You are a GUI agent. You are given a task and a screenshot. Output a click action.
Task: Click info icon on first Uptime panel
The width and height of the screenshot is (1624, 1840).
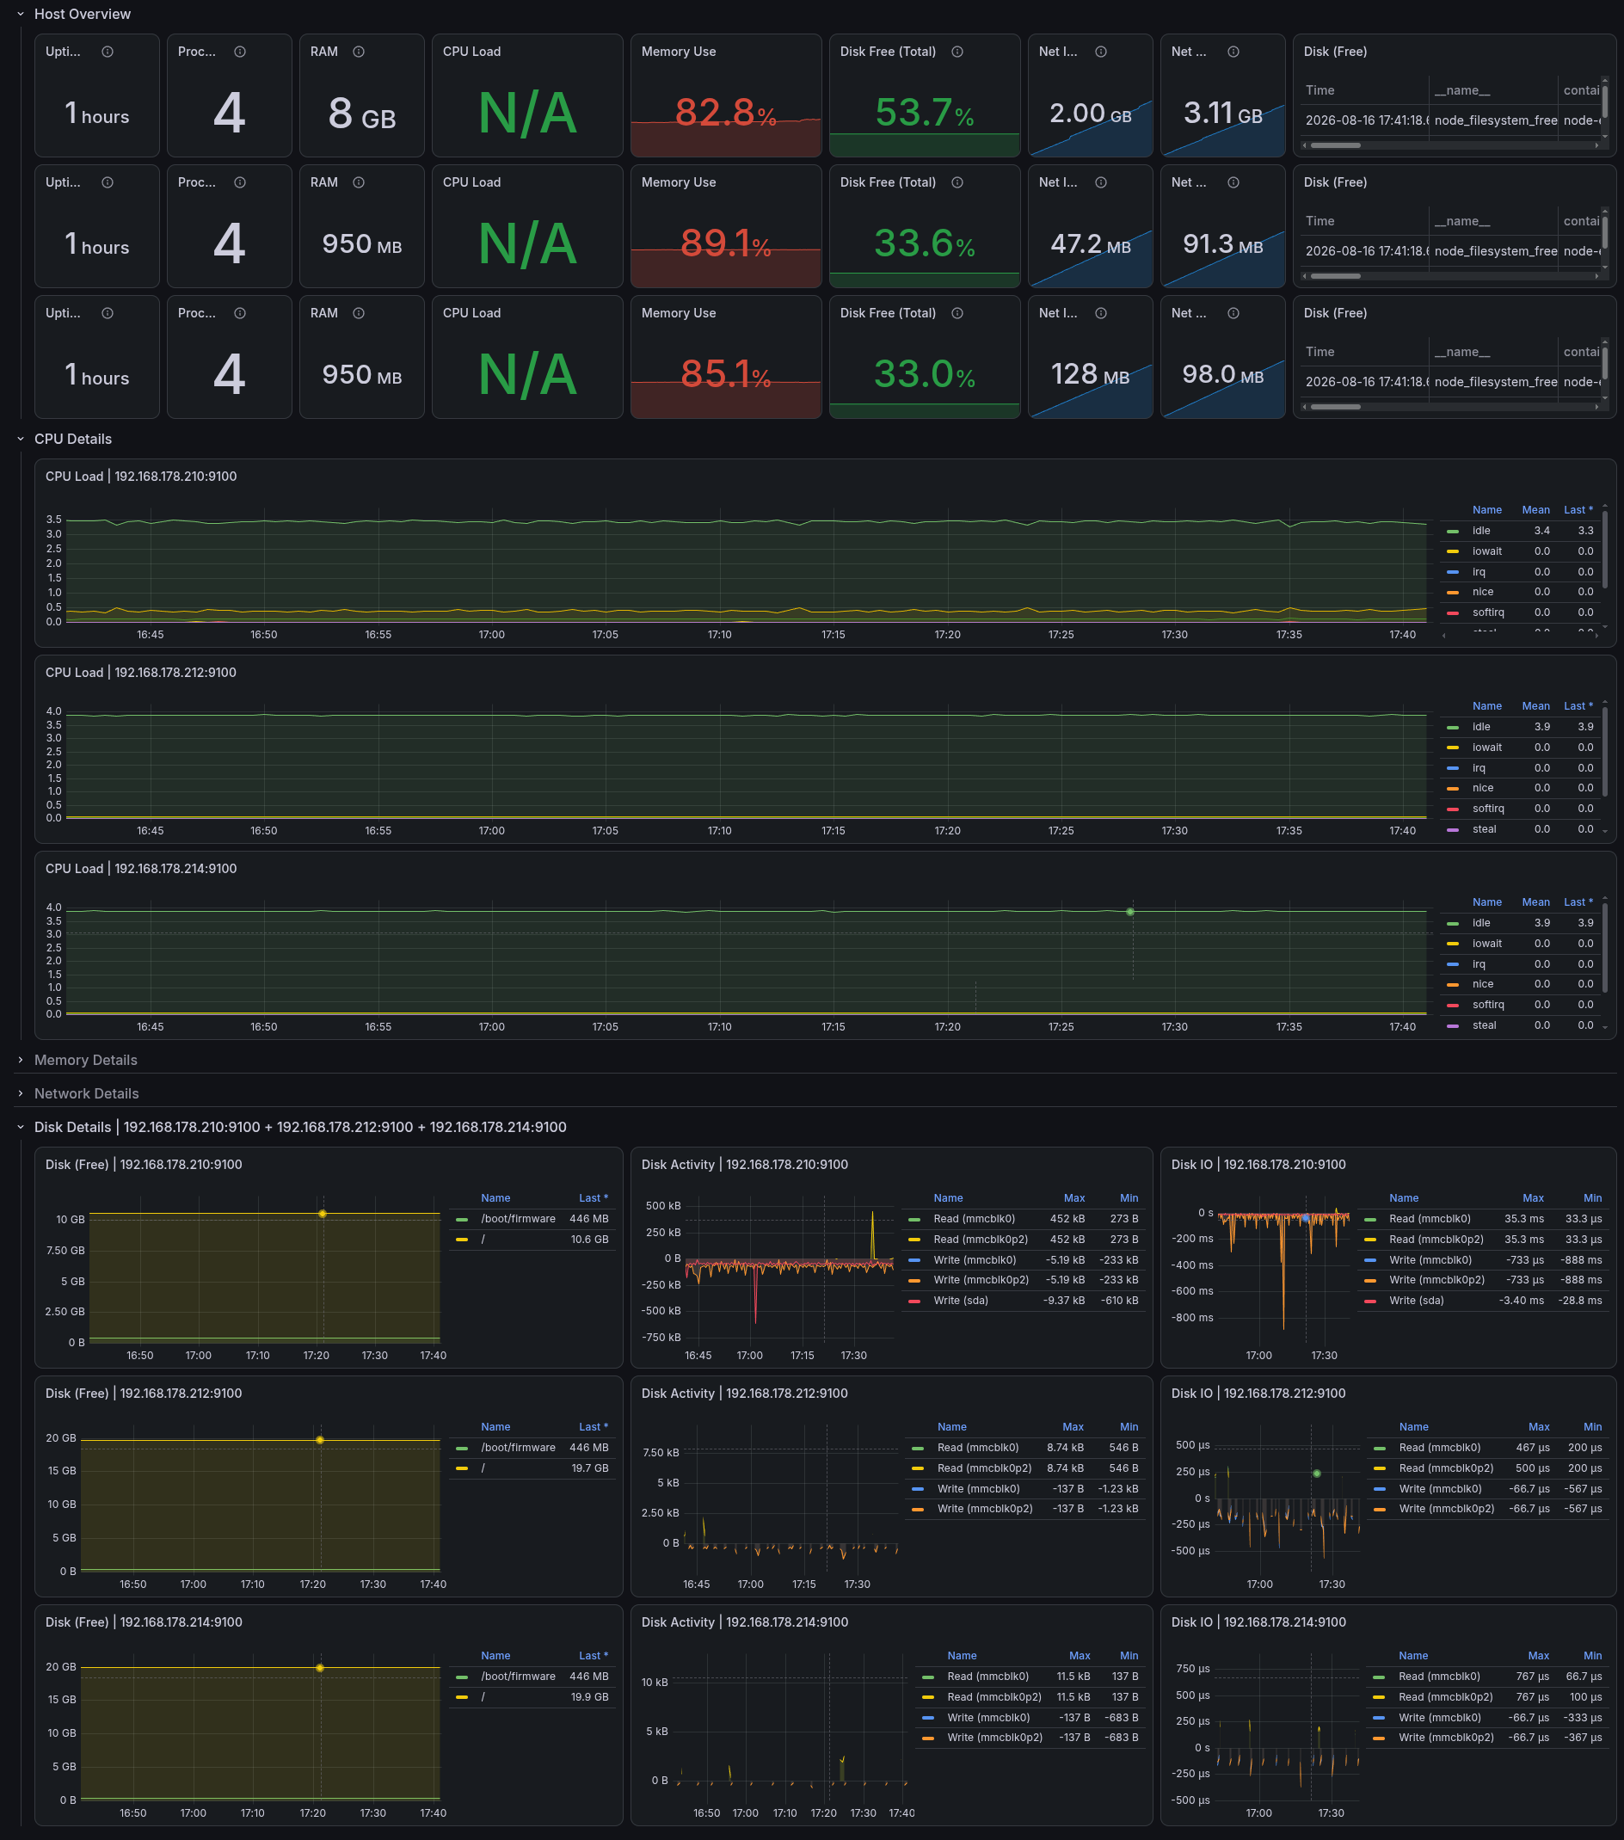(108, 52)
